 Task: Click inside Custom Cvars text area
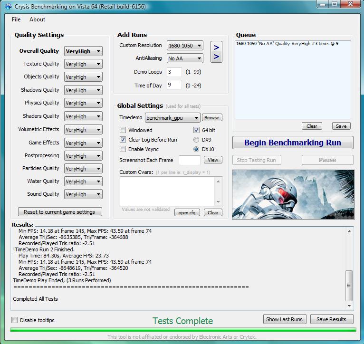pyautogui.click(x=167, y=191)
